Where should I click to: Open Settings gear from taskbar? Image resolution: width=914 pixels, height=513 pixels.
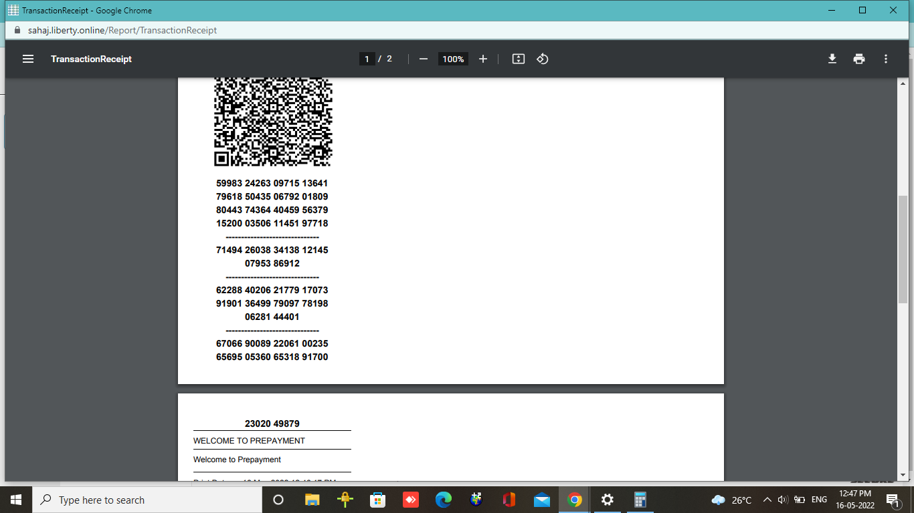tap(607, 500)
